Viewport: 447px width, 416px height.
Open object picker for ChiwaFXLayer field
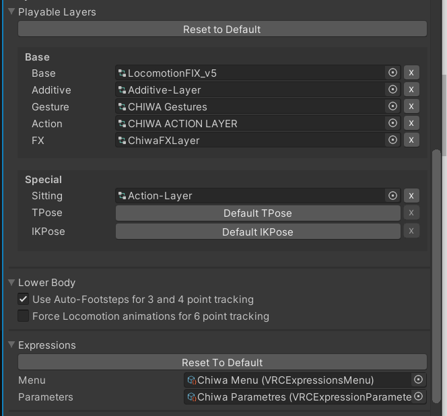tap(392, 140)
